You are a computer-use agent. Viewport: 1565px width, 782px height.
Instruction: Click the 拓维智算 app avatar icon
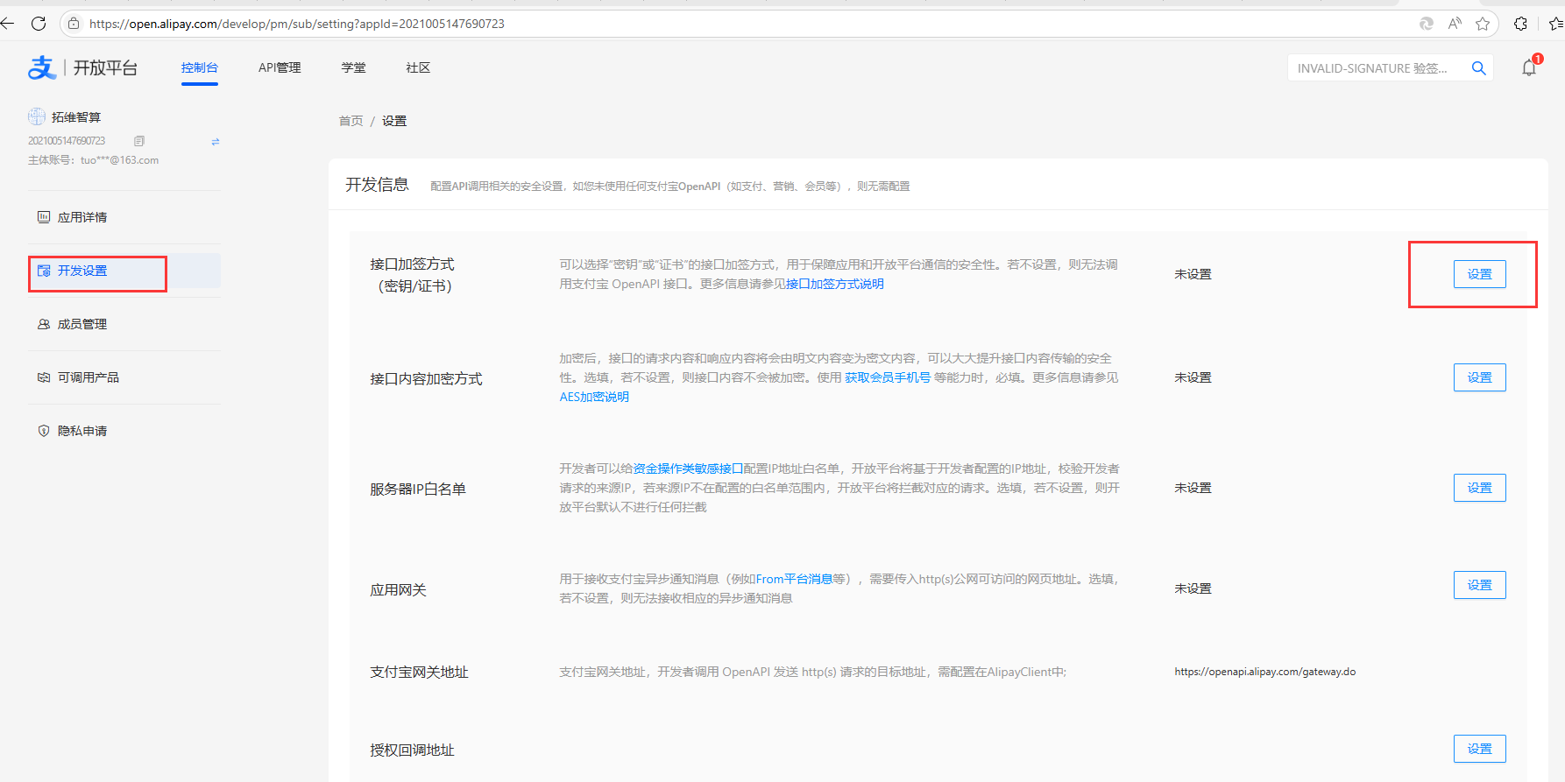(37, 116)
